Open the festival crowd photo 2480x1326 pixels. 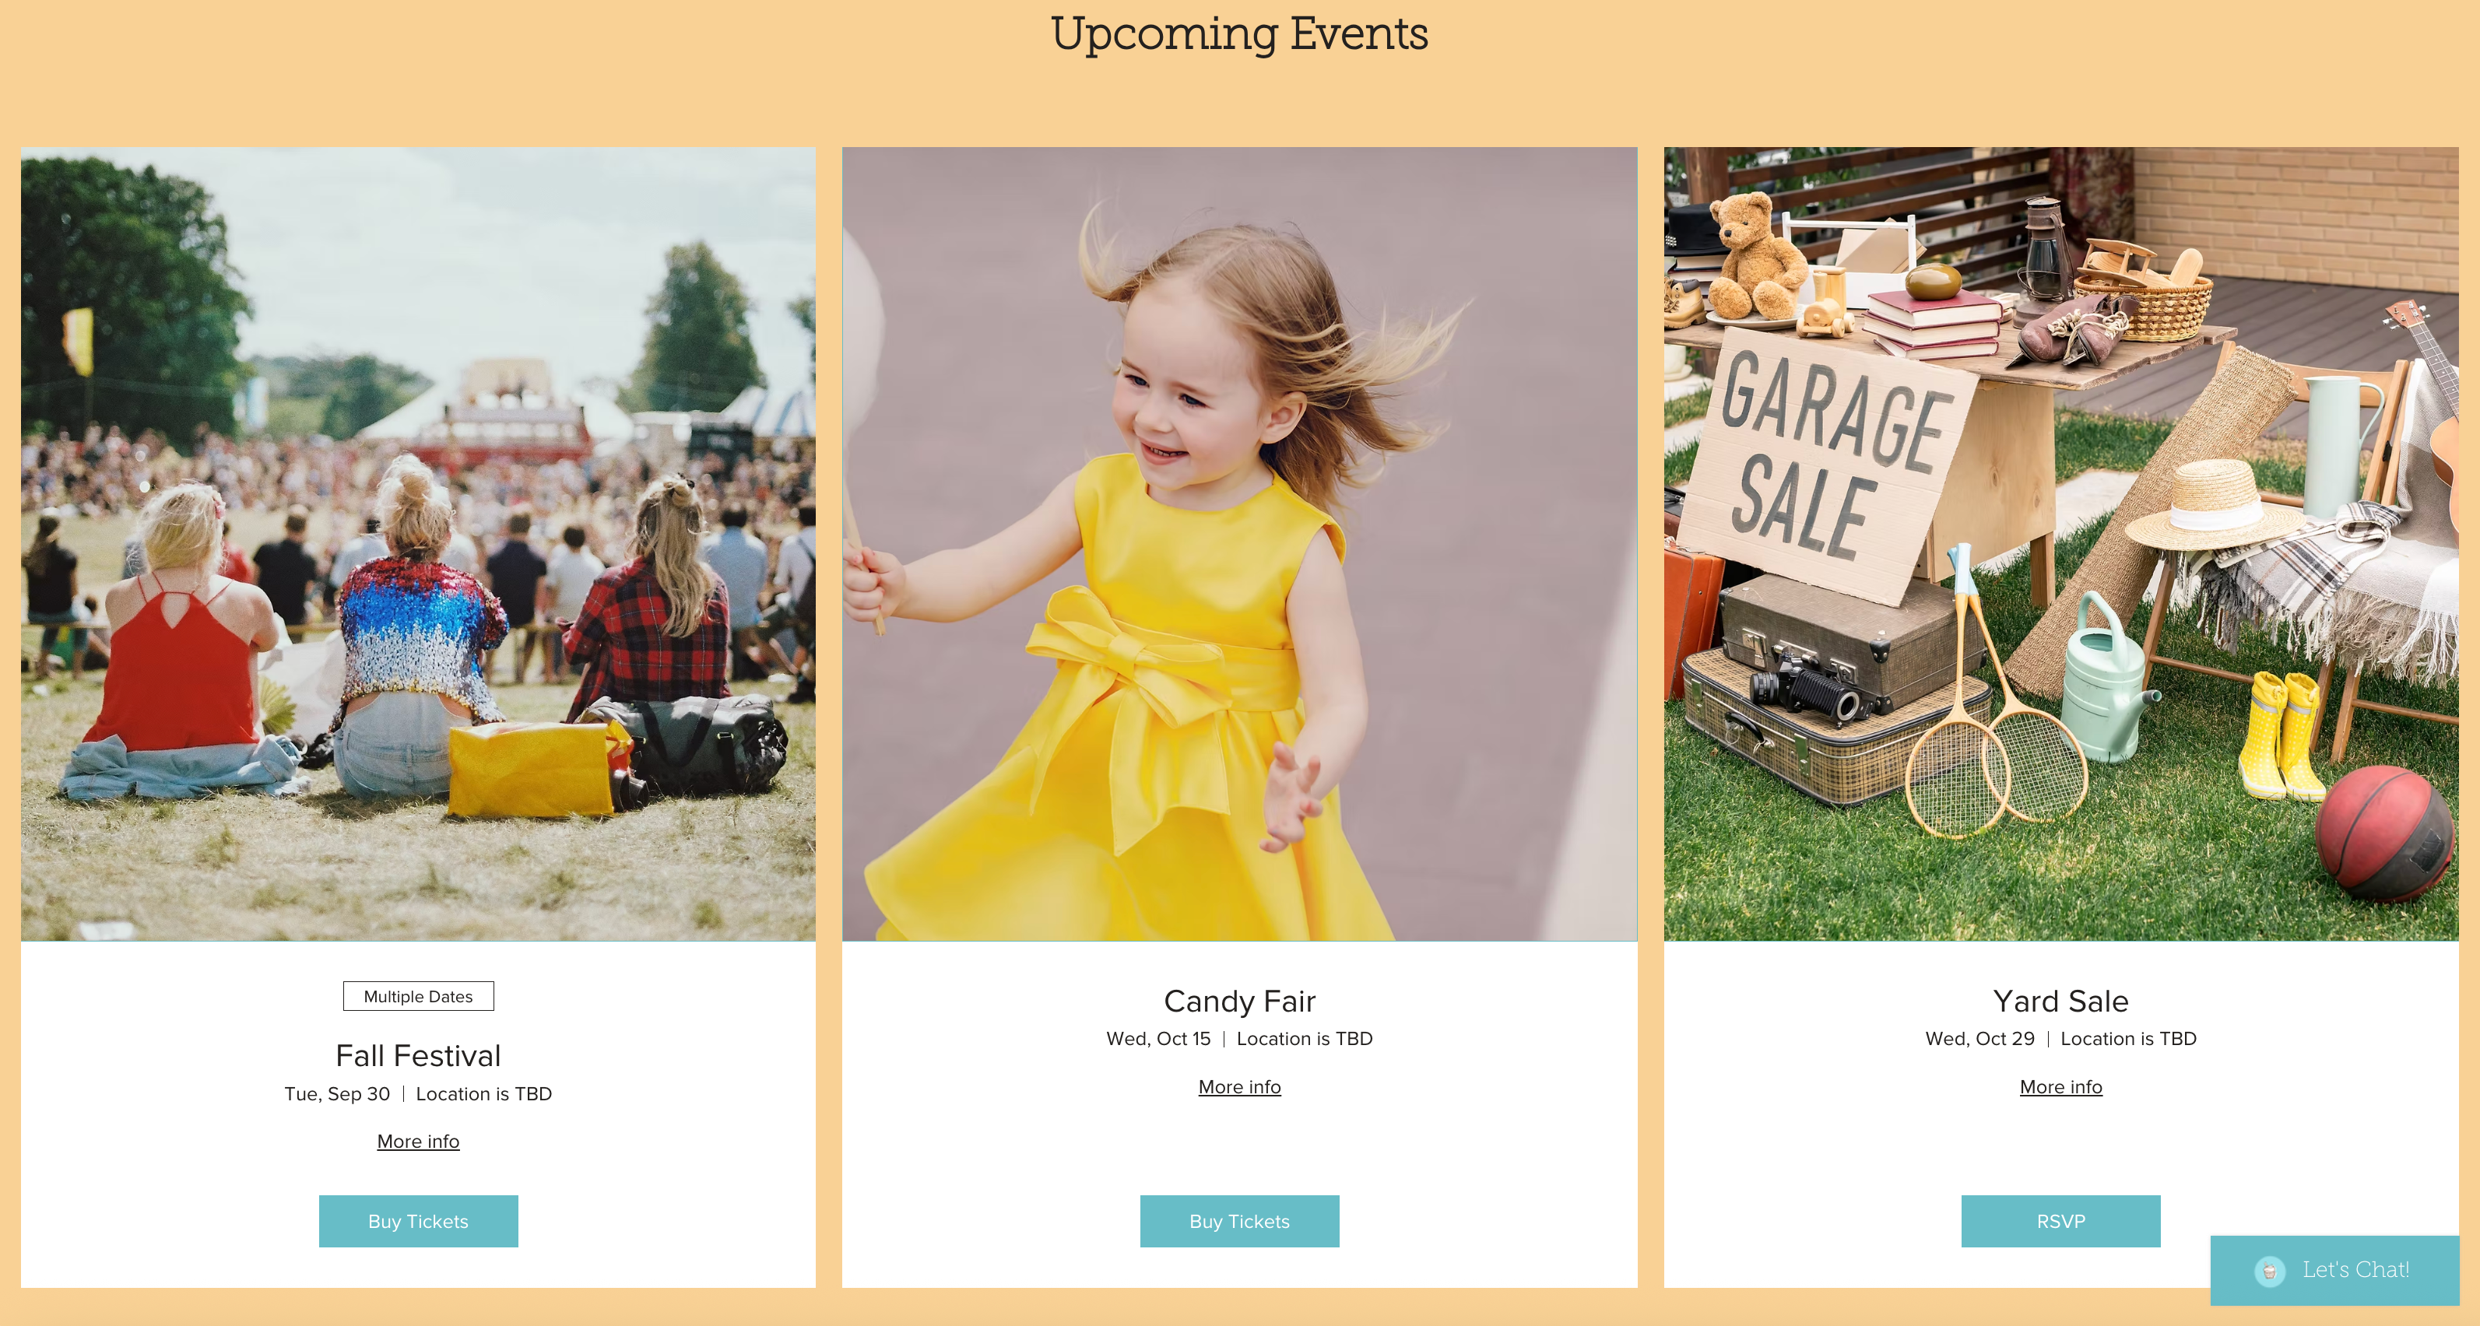[418, 544]
